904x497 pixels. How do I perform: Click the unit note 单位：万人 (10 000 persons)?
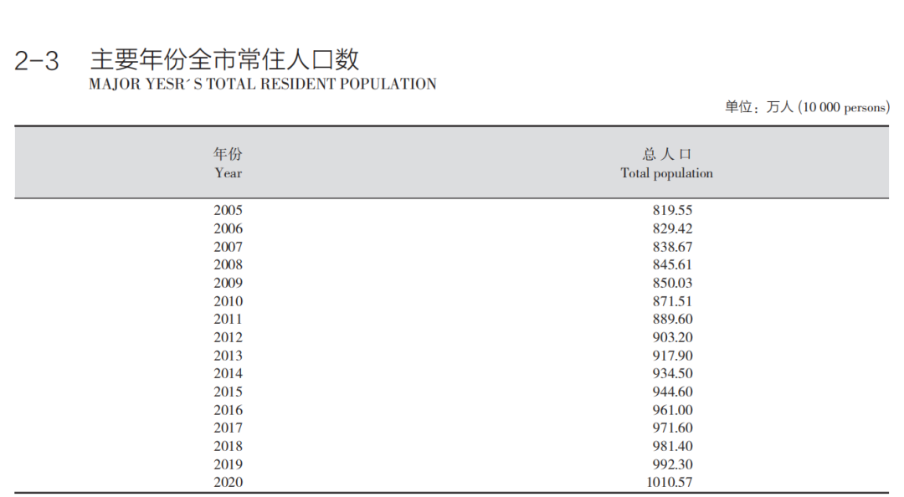tap(807, 107)
